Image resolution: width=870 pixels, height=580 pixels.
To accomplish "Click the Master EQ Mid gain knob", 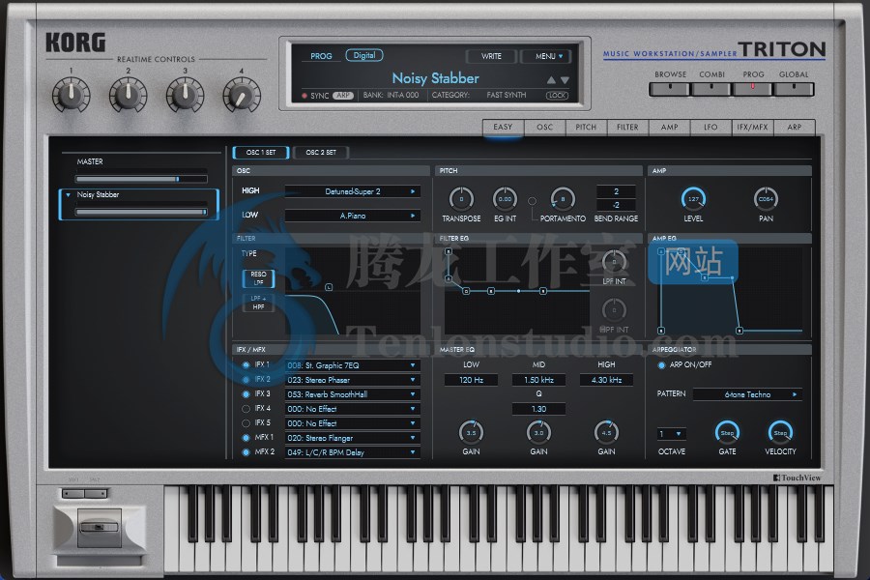I will click(538, 432).
